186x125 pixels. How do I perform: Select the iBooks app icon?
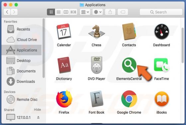[x=161, y=99]
